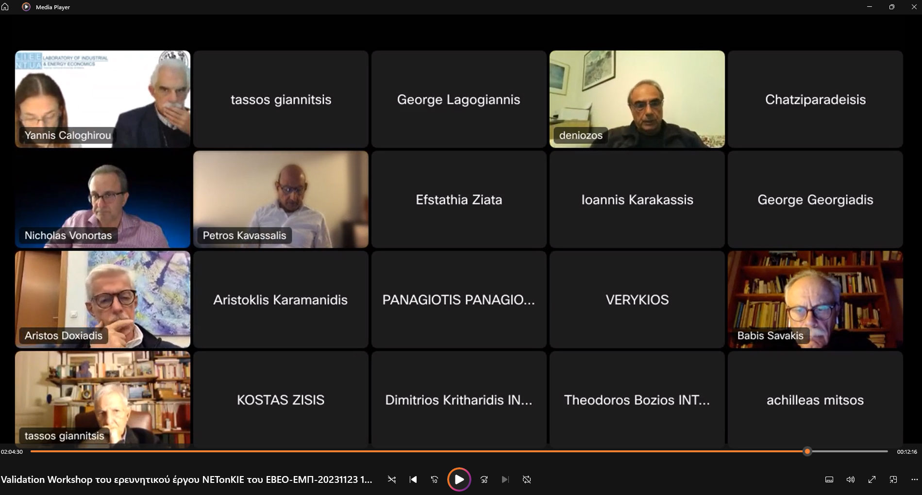Go to the previous track
This screenshot has width=922, height=495.
(x=413, y=479)
